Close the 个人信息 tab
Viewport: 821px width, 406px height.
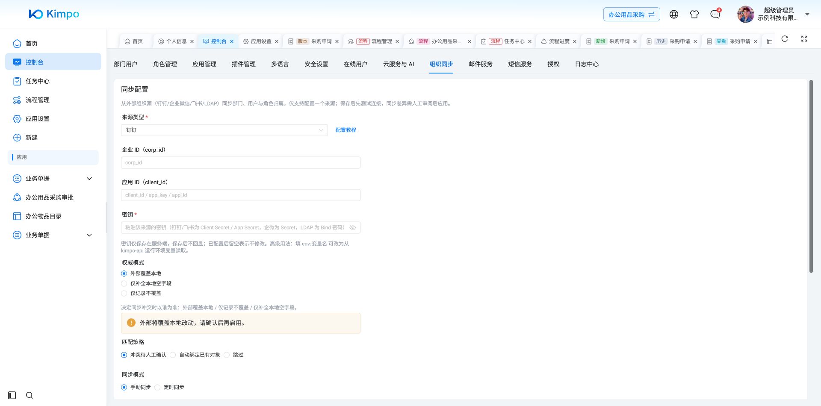point(192,41)
